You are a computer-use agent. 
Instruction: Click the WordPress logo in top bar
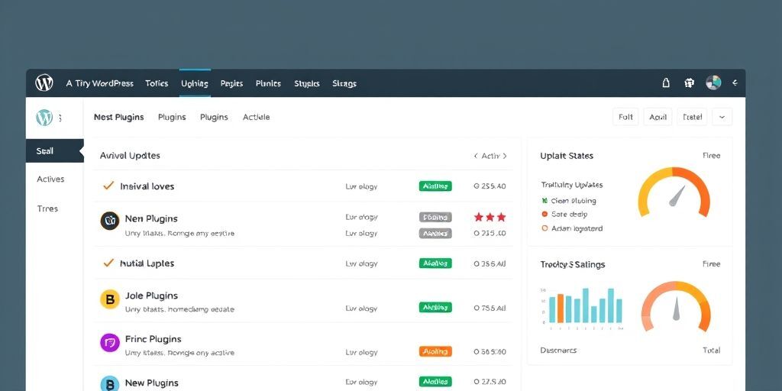coord(44,82)
